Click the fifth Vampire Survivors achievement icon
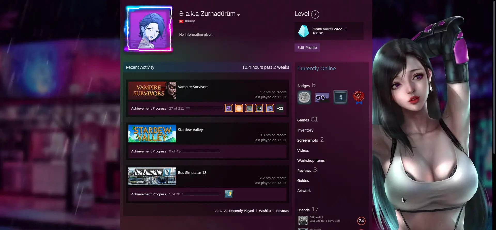The image size is (496, 230). coord(270,108)
